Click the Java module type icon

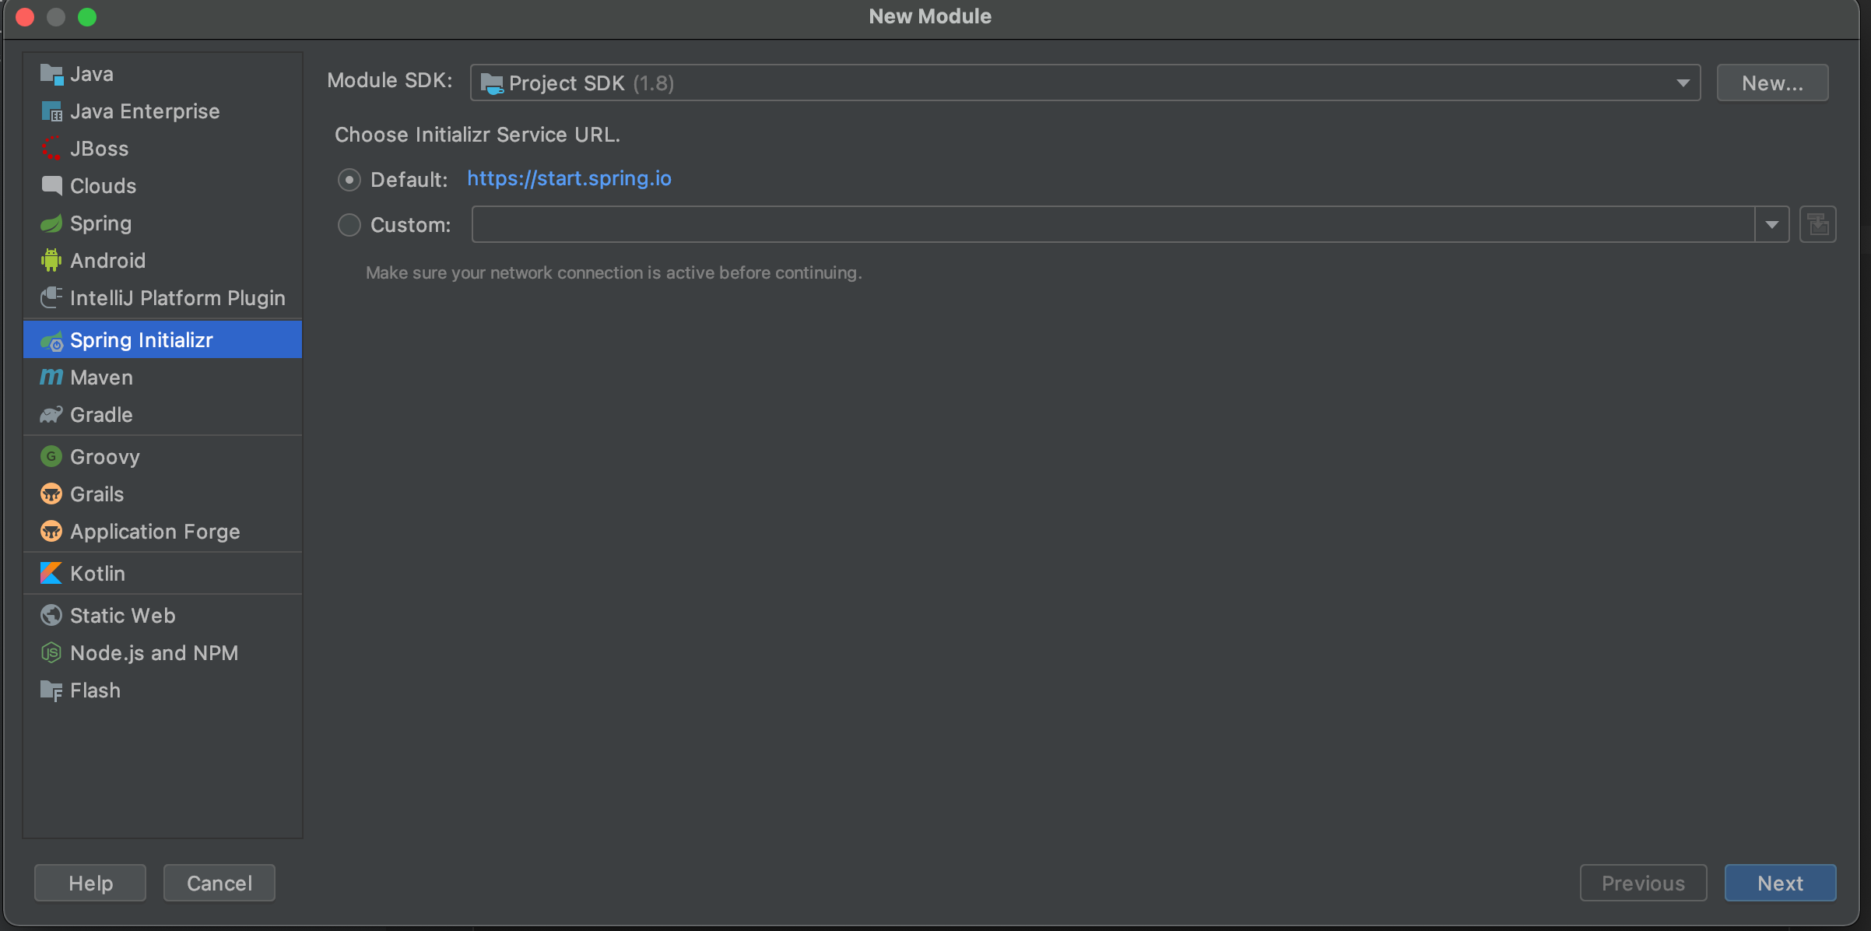click(51, 74)
